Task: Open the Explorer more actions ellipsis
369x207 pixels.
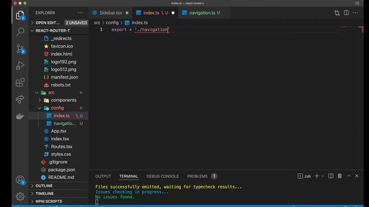Action: 80,13
